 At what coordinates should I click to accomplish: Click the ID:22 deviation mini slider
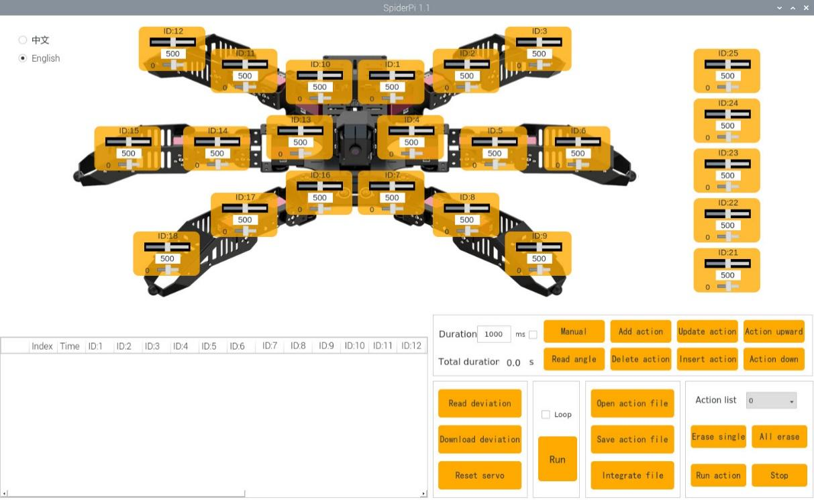[x=727, y=236]
